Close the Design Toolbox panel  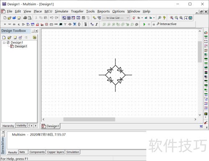(x=36, y=31)
